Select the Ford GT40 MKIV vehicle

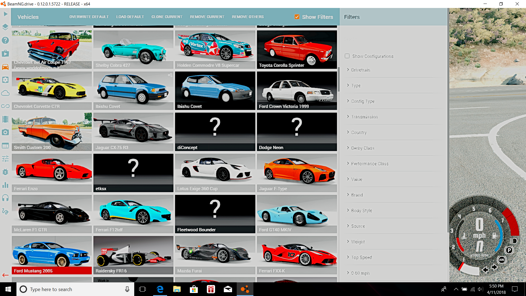297,214
